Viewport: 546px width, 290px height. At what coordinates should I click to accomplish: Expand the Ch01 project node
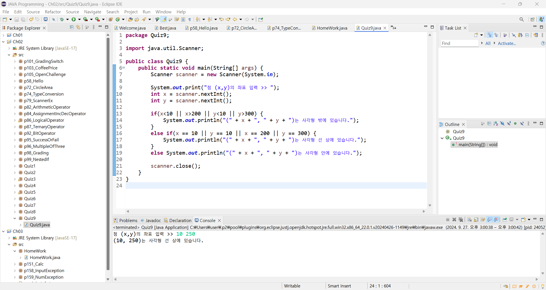[x=3, y=35]
